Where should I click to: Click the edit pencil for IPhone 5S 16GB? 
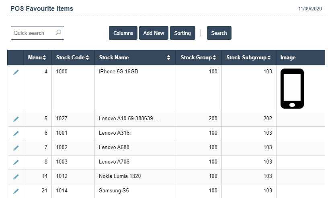click(x=16, y=72)
